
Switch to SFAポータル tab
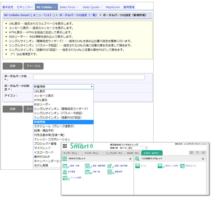(133, 153)
